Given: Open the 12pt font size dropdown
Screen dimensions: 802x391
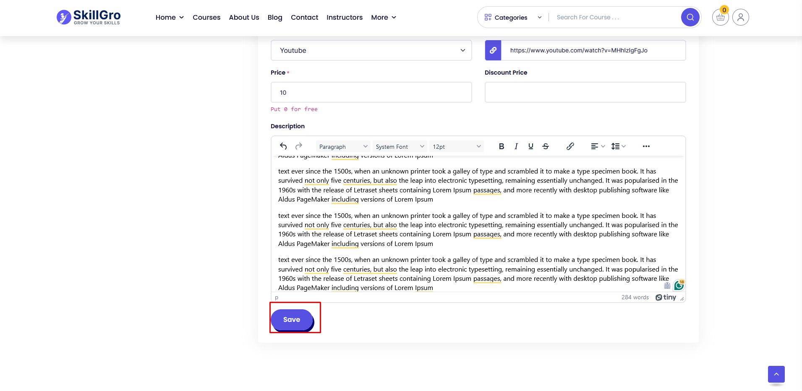Looking at the screenshot, I should [x=457, y=146].
